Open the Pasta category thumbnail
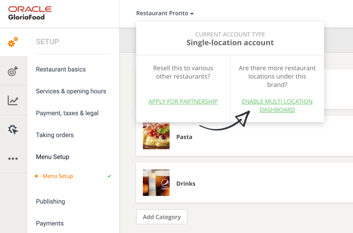353x233 pixels. point(156,136)
